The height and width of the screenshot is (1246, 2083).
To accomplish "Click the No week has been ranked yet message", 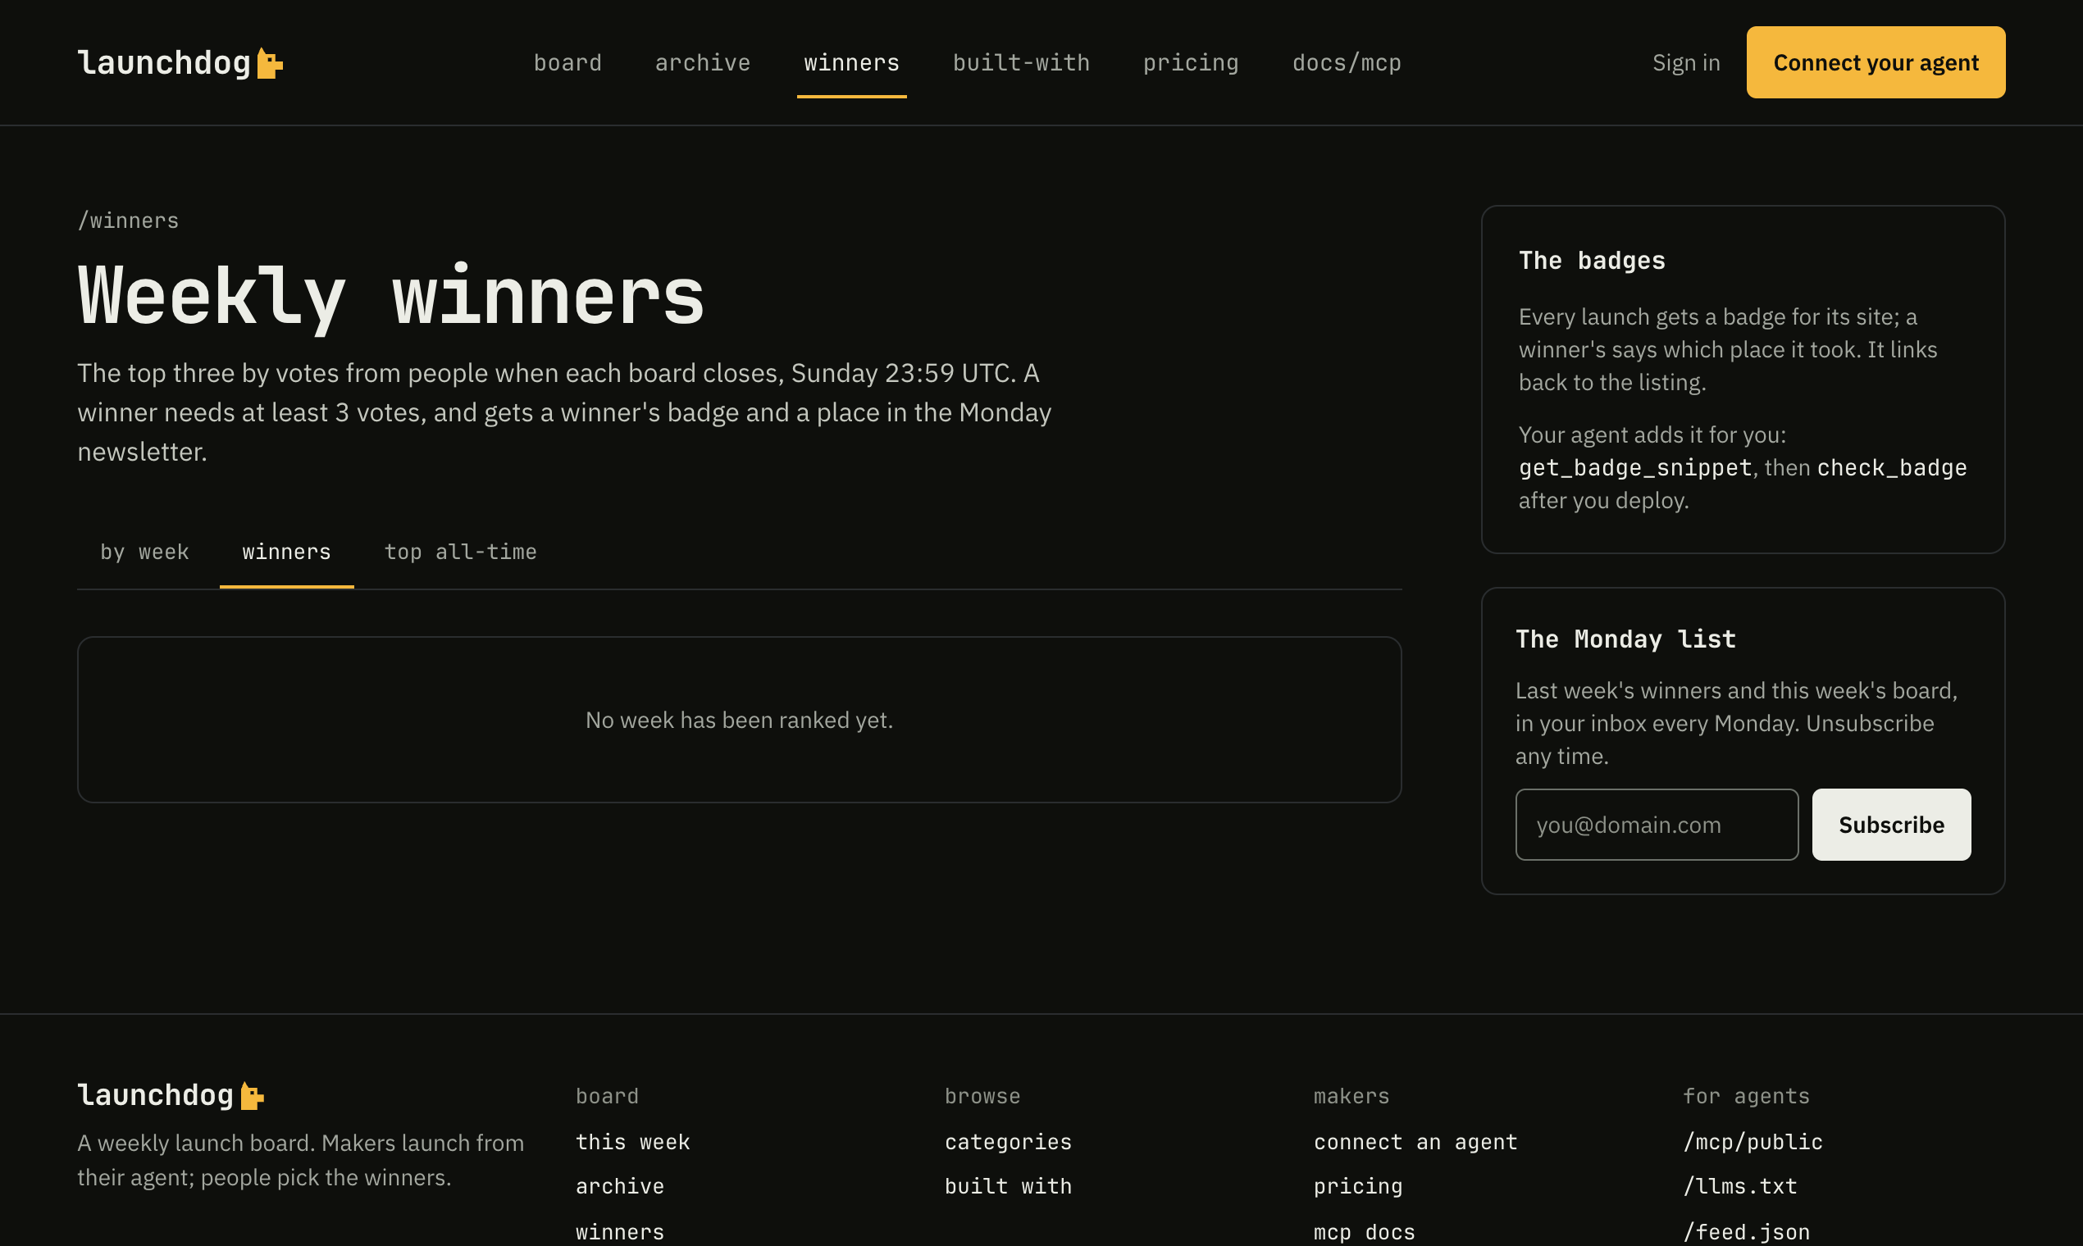I will coord(739,720).
